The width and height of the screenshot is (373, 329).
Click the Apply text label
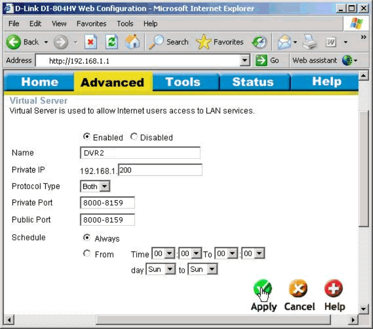pyautogui.click(x=264, y=307)
